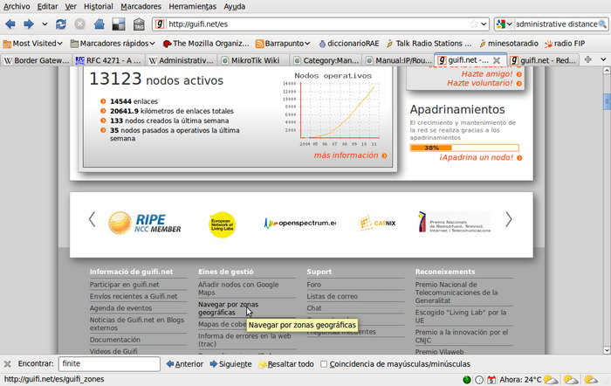611x386 pixels.
Task: Bookmark the page with the star icon
Action: click(x=474, y=24)
